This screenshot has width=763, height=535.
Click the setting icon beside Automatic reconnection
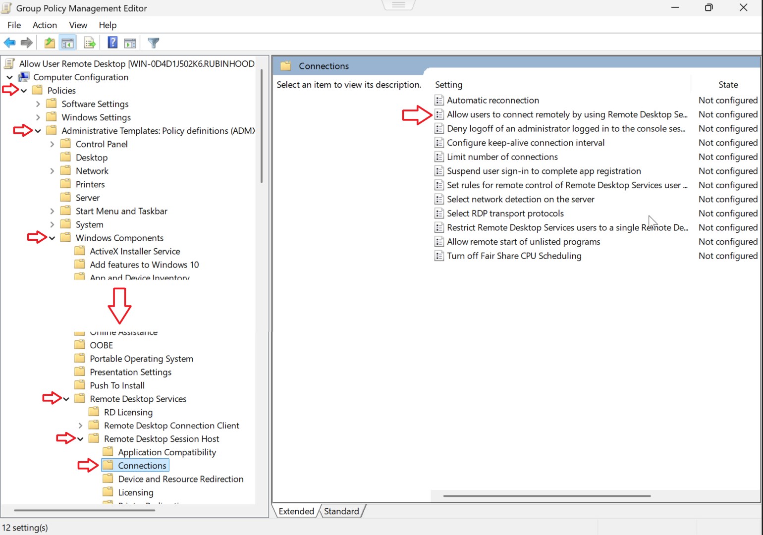[439, 100]
